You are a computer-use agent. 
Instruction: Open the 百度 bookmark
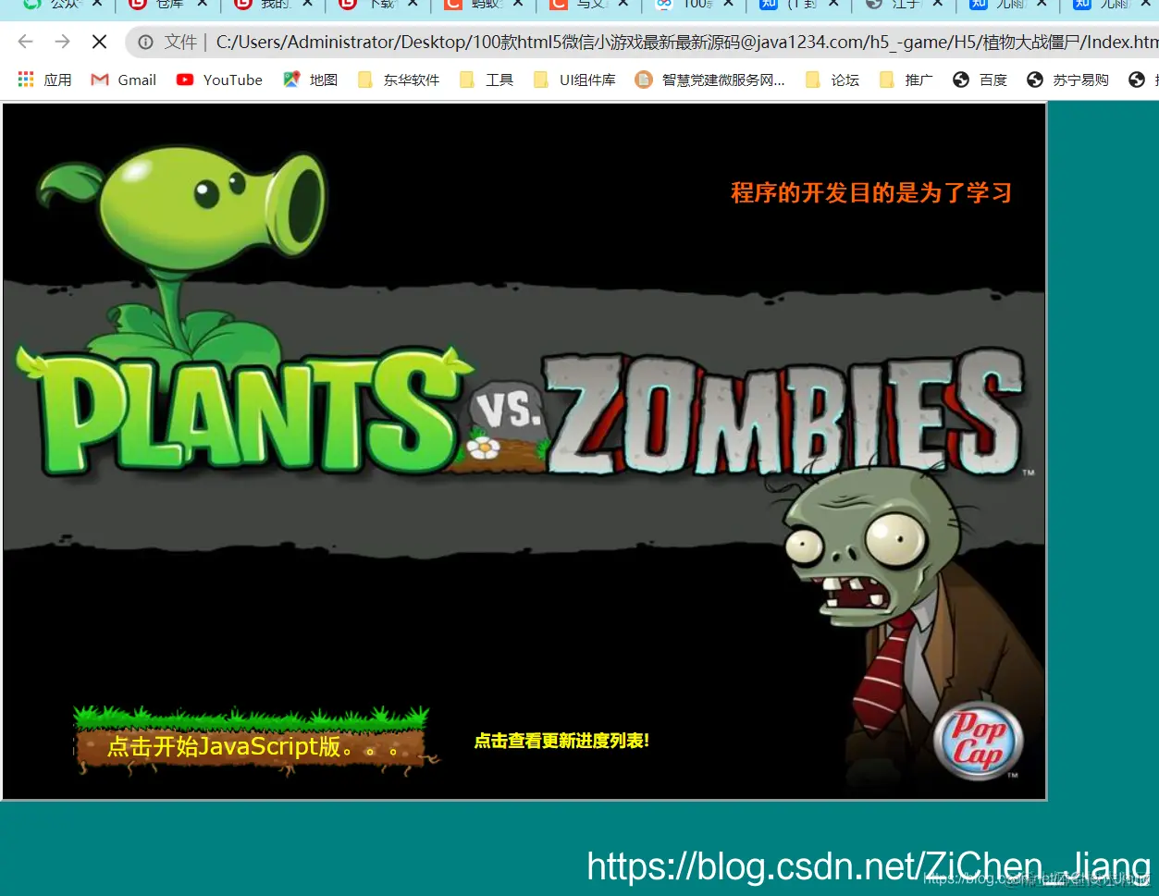point(980,80)
